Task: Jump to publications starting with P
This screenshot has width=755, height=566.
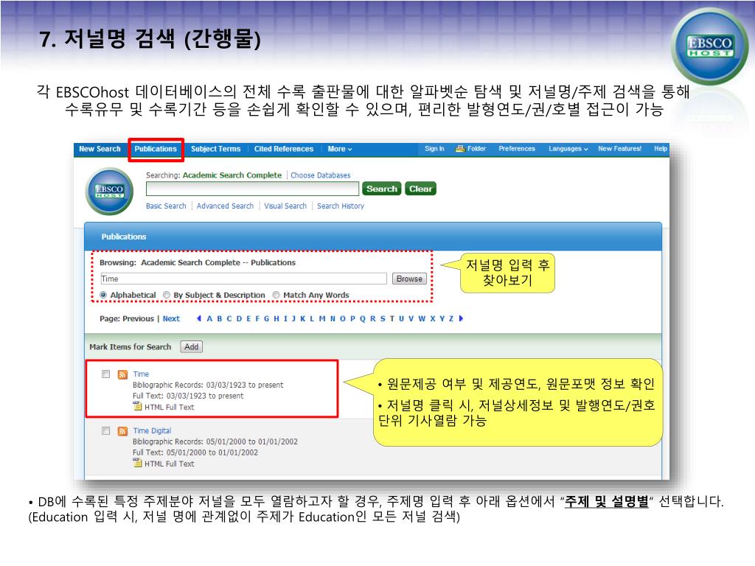Action: click(353, 318)
